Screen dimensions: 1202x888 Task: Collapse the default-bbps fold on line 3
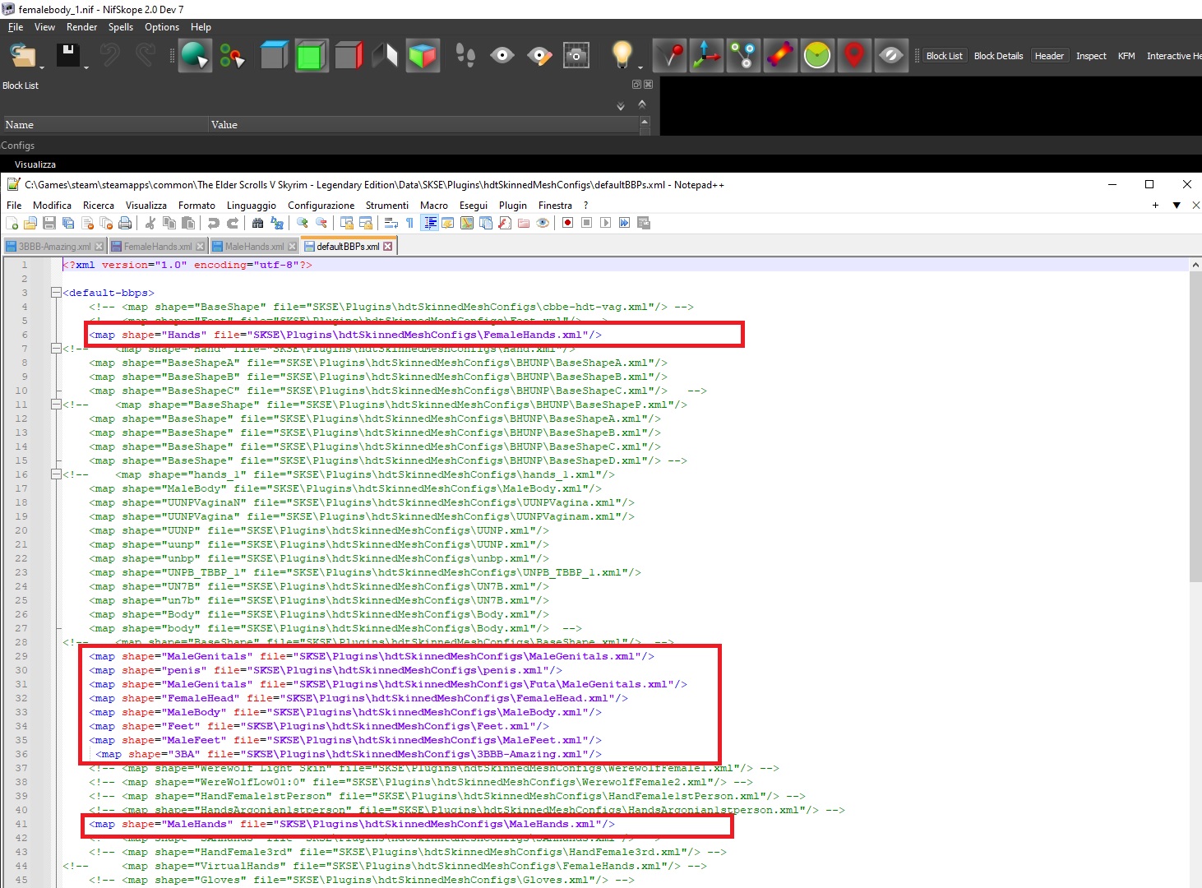[x=55, y=293]
